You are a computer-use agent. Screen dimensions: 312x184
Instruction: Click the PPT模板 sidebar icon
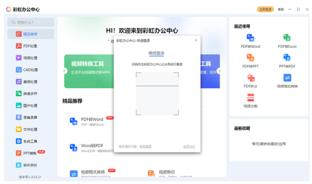[19, 153]
